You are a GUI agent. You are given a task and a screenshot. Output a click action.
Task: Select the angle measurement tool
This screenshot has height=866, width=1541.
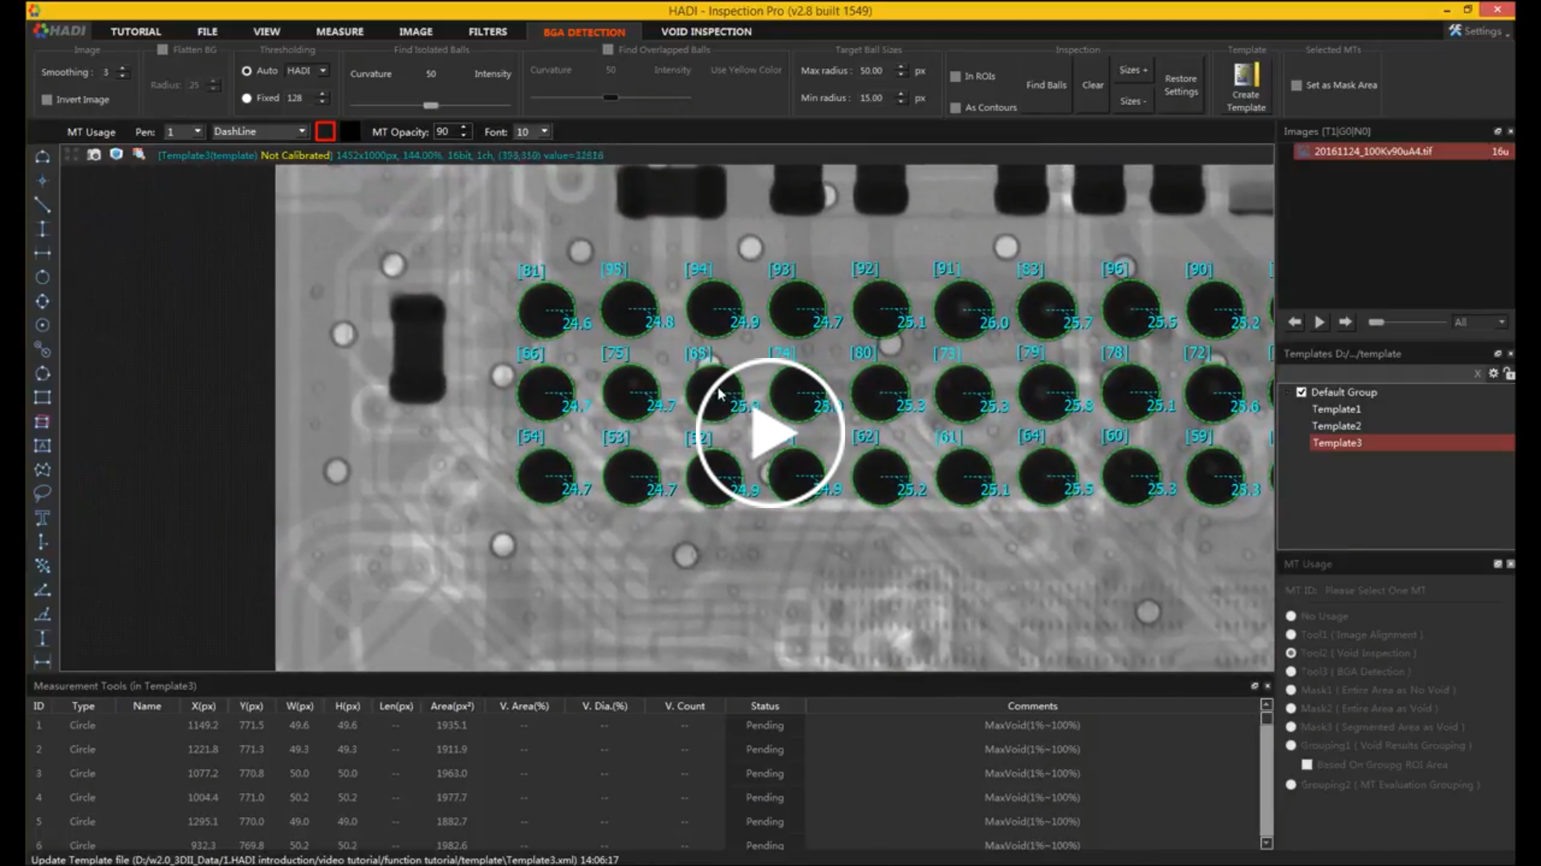[43, 590]
